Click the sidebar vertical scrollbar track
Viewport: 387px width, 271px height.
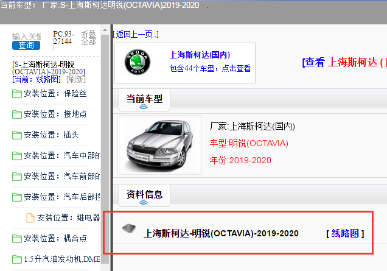click(105, 149)
